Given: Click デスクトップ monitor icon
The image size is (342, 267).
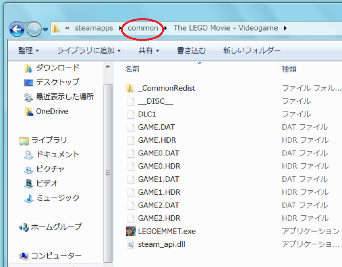Looking at the screenshot, I should [x=28, y=83].
